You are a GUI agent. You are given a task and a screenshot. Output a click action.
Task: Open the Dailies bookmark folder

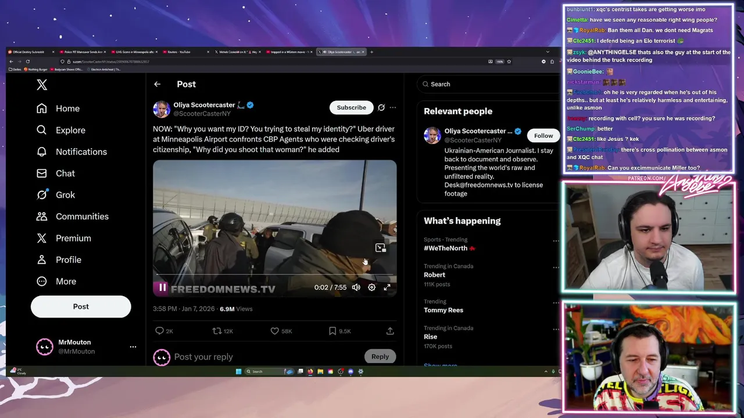coord(16,70)
